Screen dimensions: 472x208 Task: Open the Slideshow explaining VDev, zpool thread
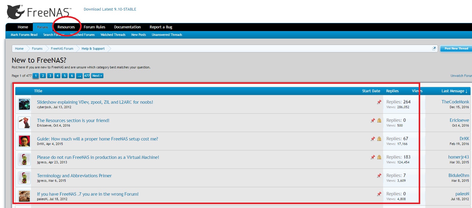pyautogui.click(x=95, y=102)
